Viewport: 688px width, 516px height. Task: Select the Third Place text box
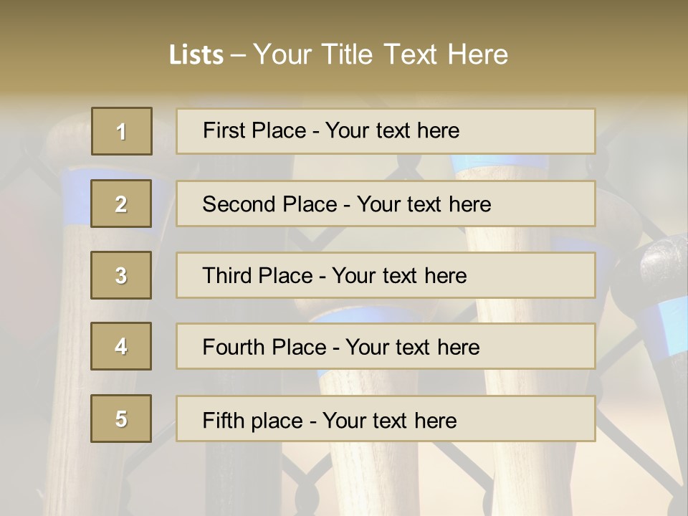(386, 275)
